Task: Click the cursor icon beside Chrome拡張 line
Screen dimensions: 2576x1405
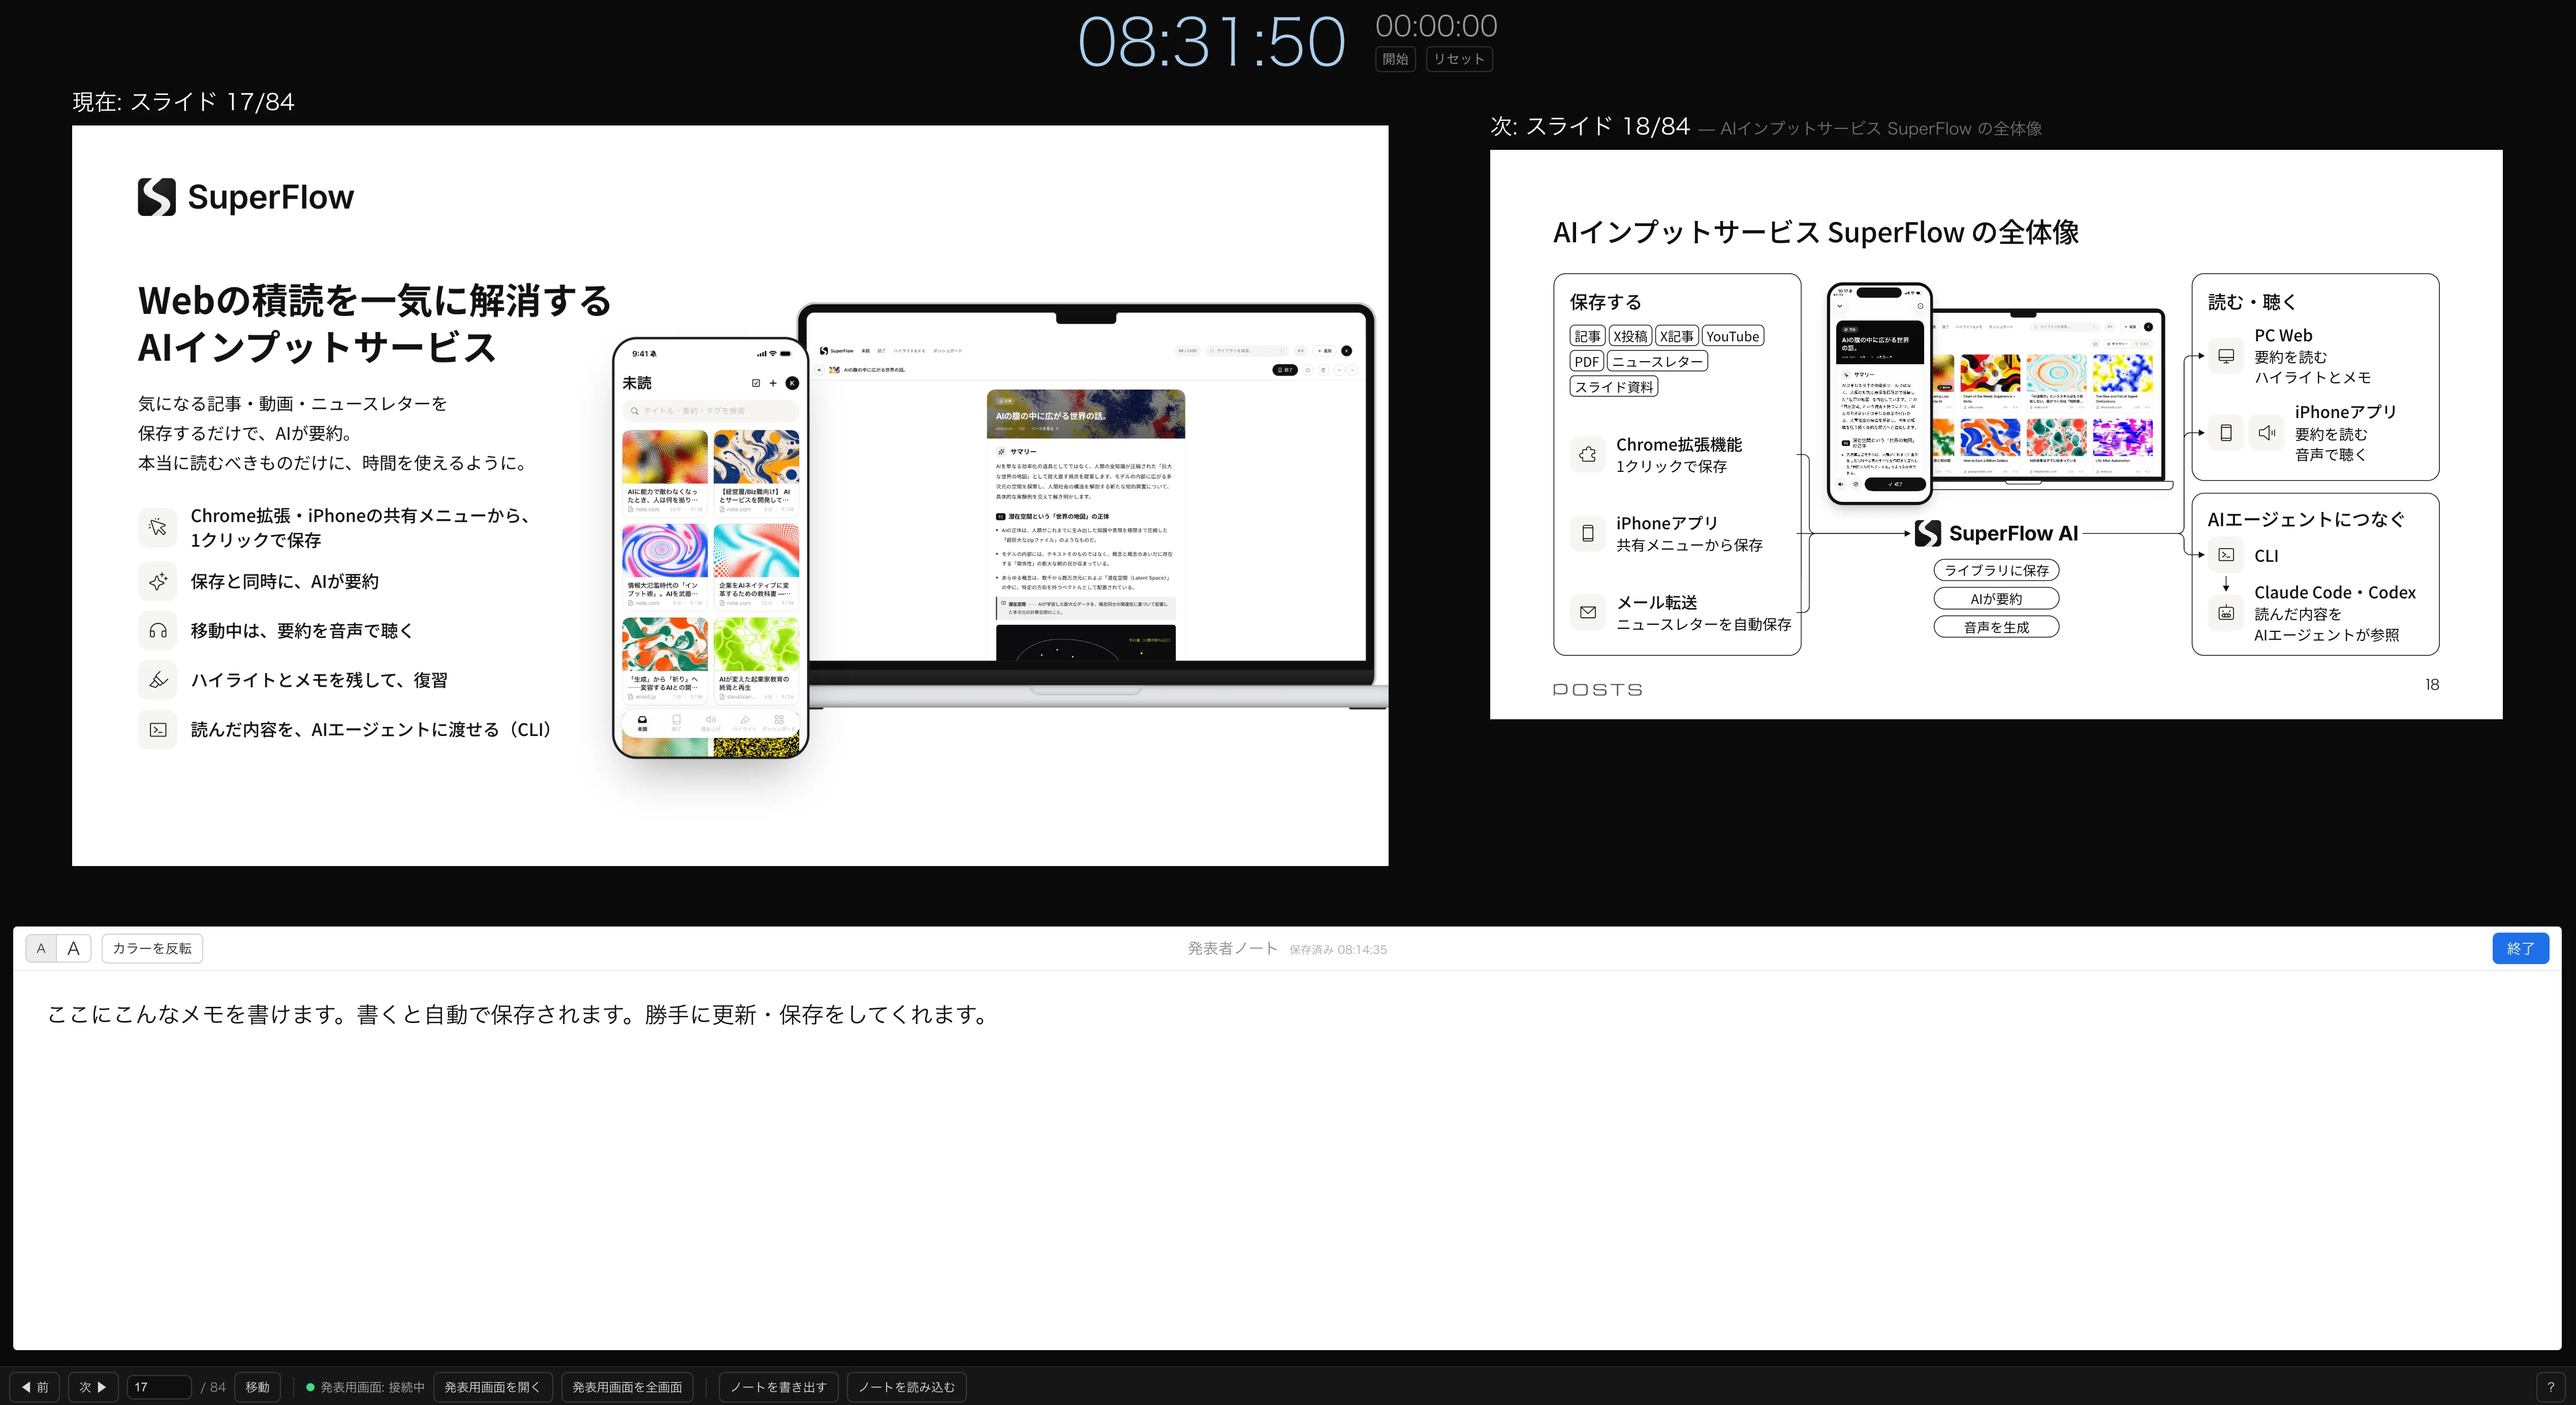Action: click(x=158, y=527)
